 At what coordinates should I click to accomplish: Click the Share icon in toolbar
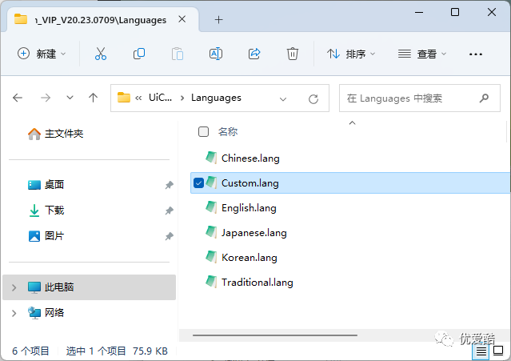pos(254,54)
